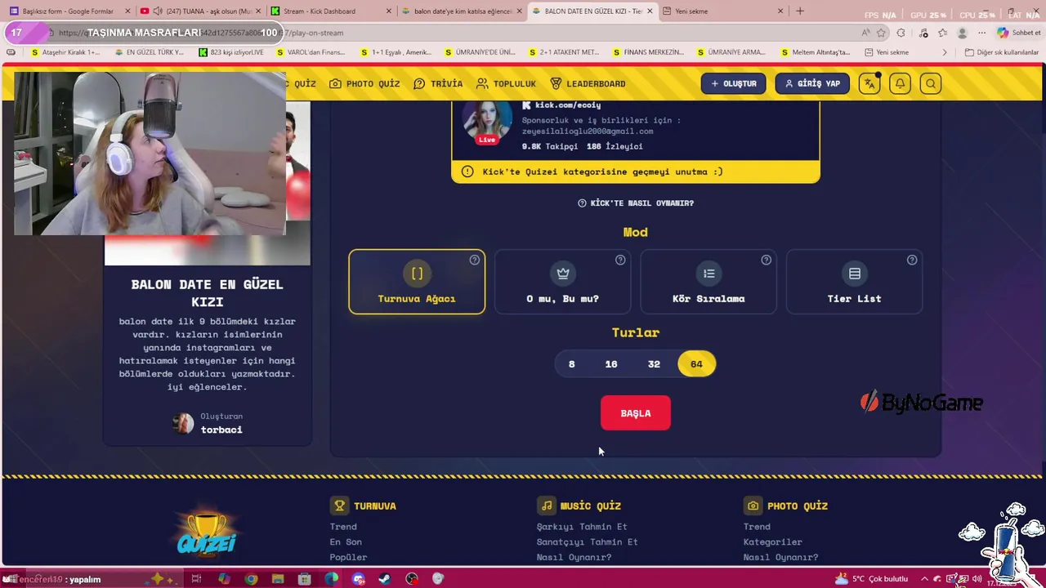Screen dimensions: 1046x588
Task: Open the browser more-options menu
Action: pos(982,33)
